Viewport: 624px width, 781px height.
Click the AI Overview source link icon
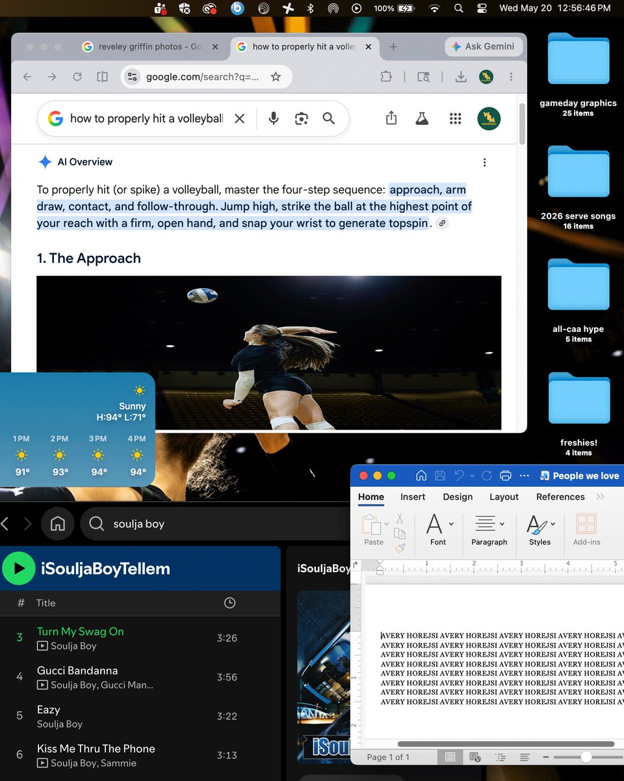point(442,223)
